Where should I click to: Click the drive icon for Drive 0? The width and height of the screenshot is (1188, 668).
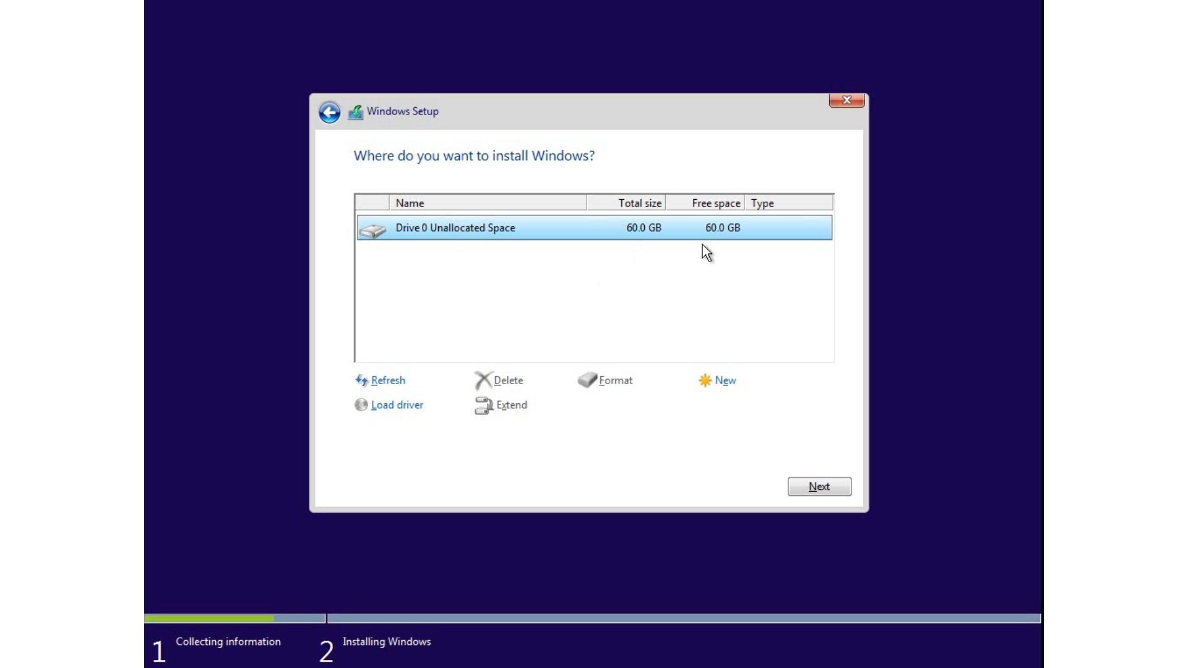tap(373, 231)
